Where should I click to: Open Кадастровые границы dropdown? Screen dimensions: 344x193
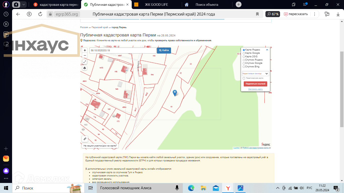coord(255,74)
